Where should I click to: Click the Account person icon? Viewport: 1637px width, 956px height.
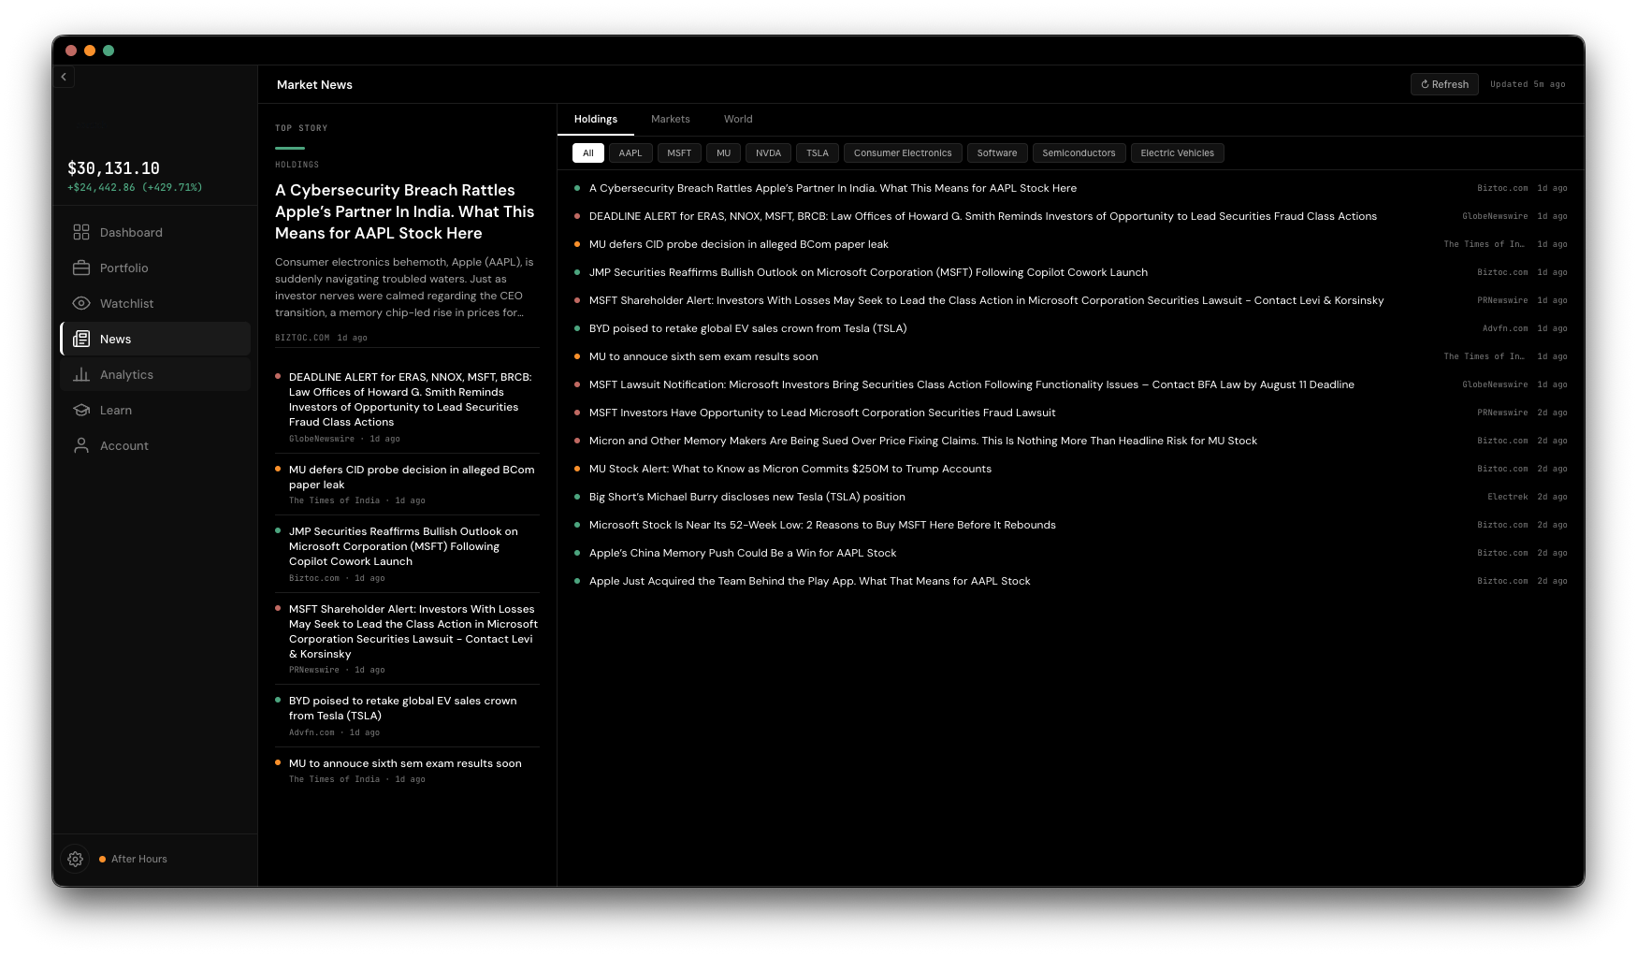pyautogui.click(x=81, y=445)
